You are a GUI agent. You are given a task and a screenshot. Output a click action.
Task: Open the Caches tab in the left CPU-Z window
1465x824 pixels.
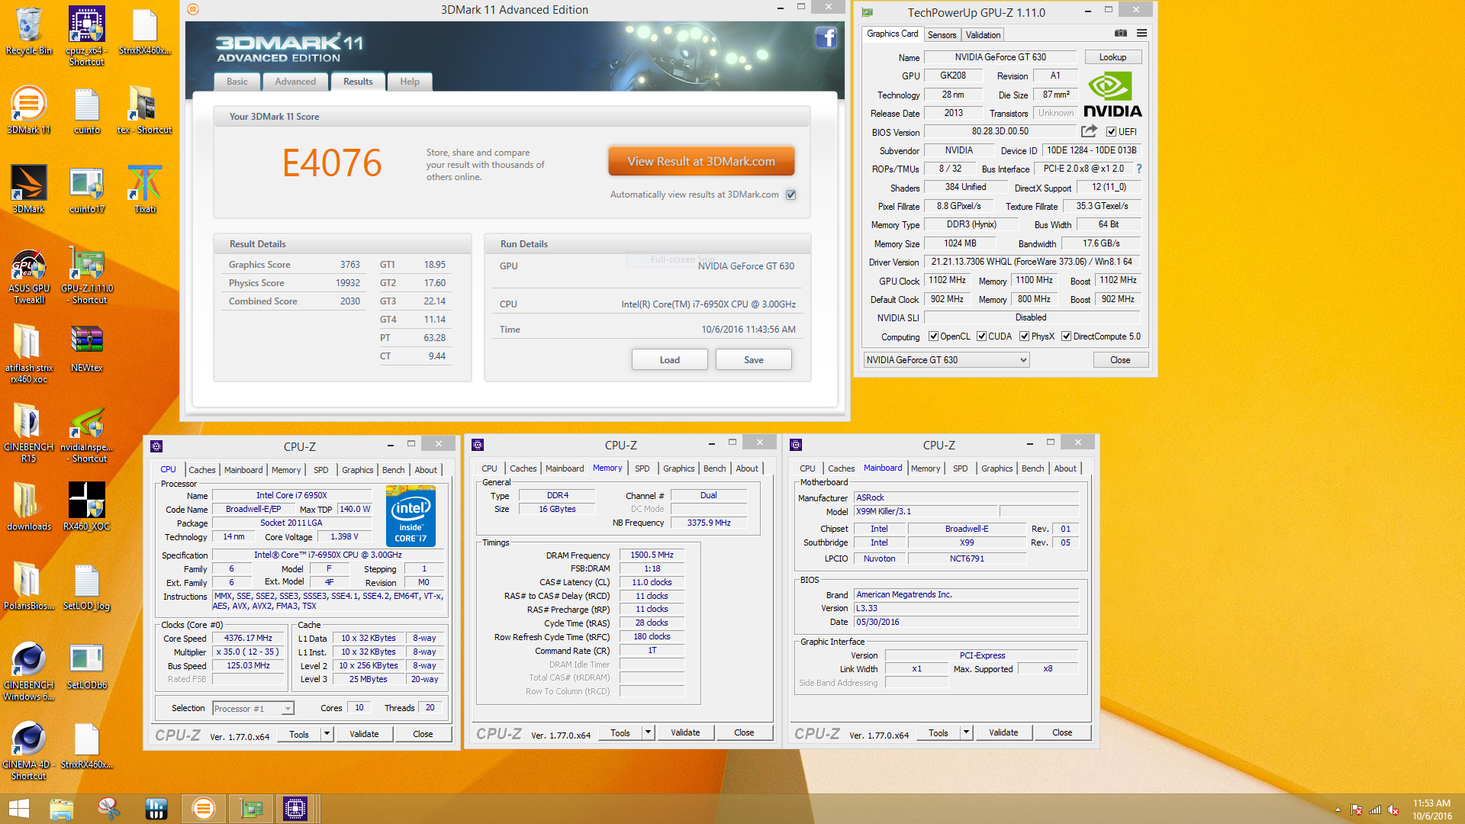coord(202,470)
